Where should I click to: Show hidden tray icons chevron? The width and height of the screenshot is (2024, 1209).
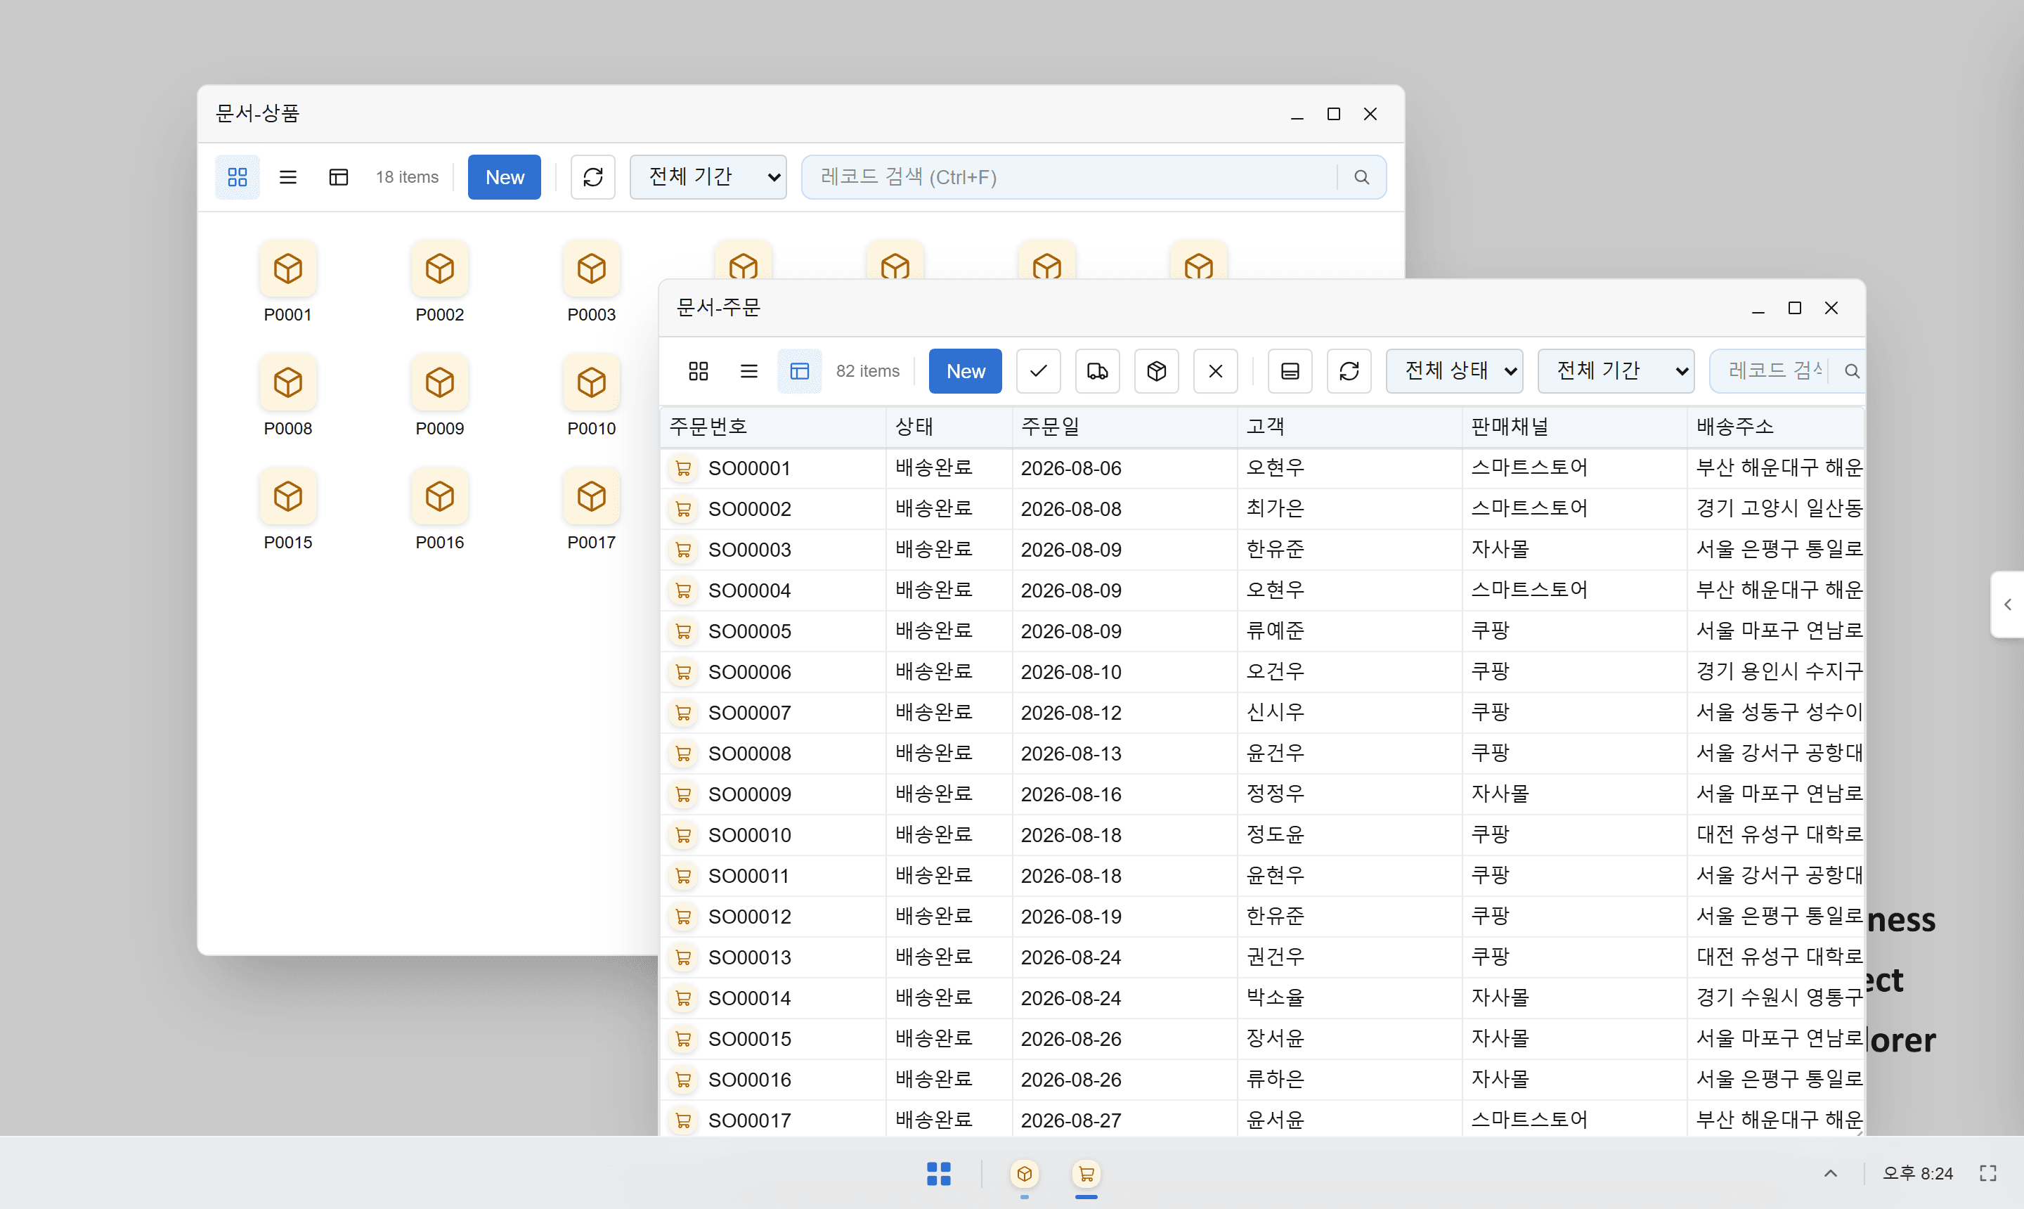tap(1830, 1173)
